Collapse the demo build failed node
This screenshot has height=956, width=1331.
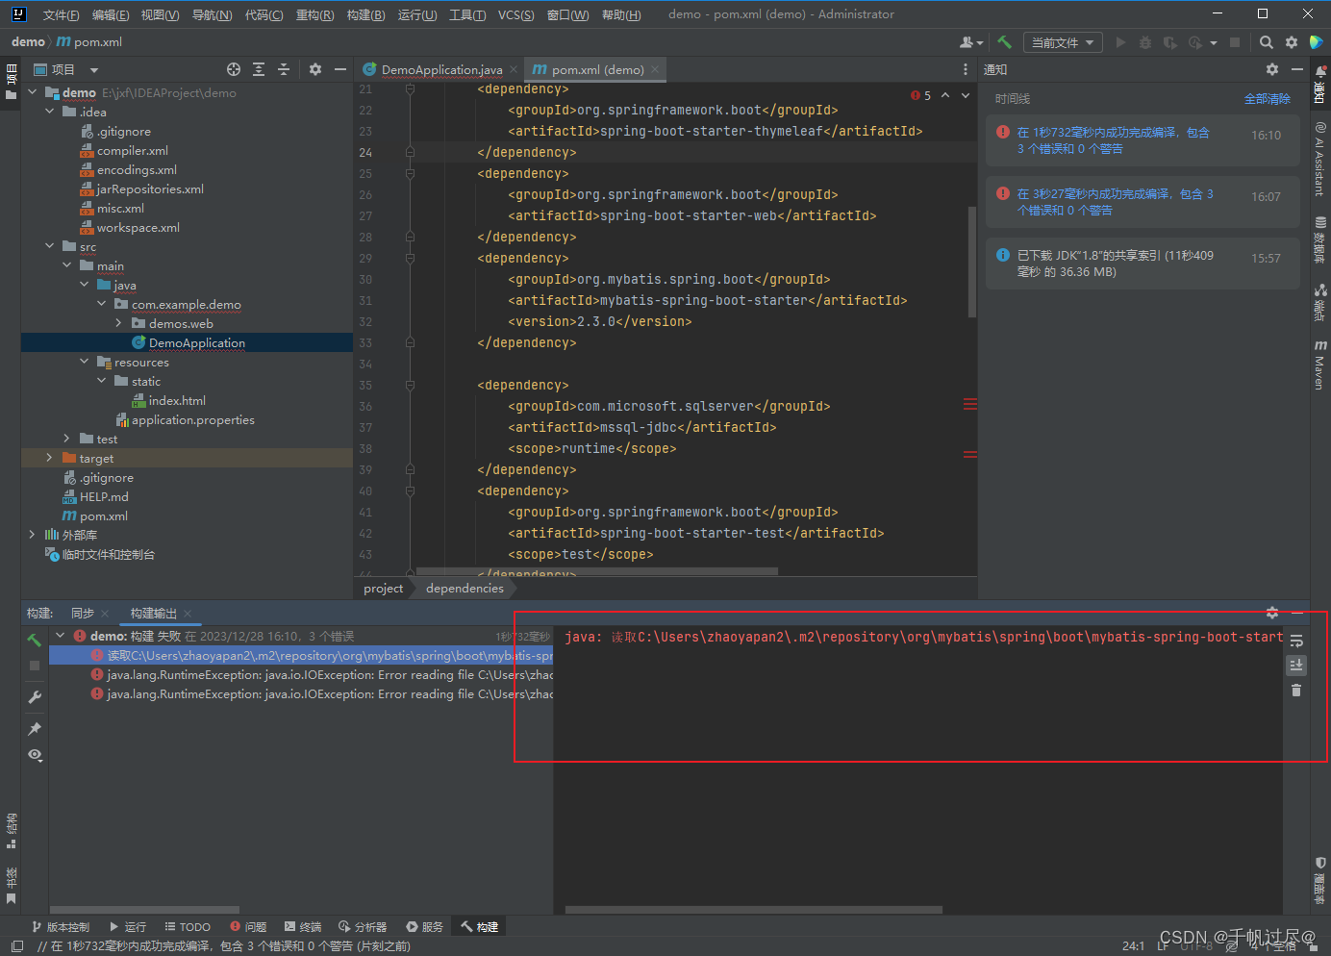tap(61, 636)
